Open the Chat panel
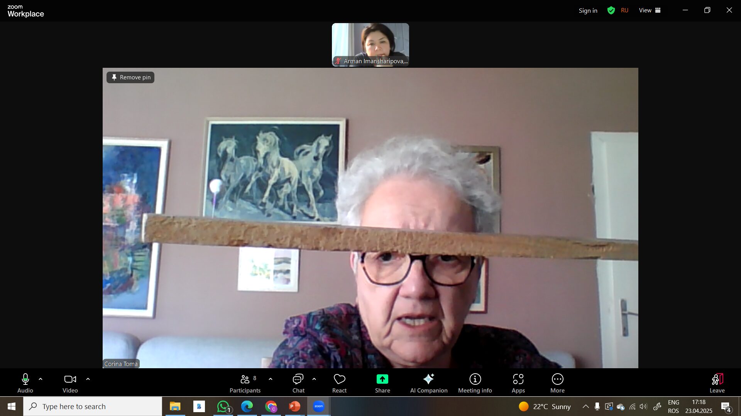The height and width of the screenshot is (416, 741). pos(298,383)
